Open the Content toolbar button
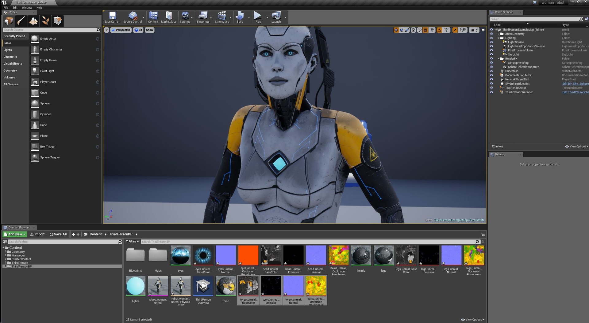Image resolution: width=589 pixels, height=323 pixels. coord(153,17)
